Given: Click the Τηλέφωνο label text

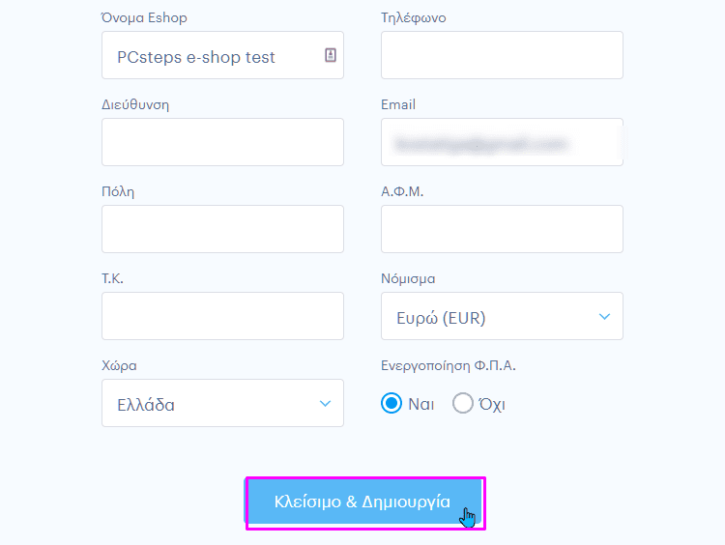Looking at the screenshot, I should [x=414, y=18].
